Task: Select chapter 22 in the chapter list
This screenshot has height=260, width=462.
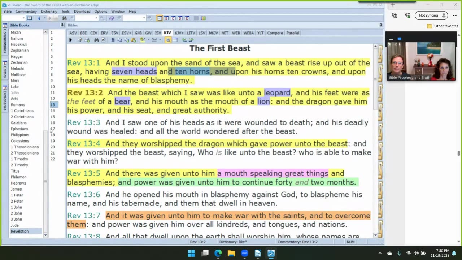Action: pos(53,159)
